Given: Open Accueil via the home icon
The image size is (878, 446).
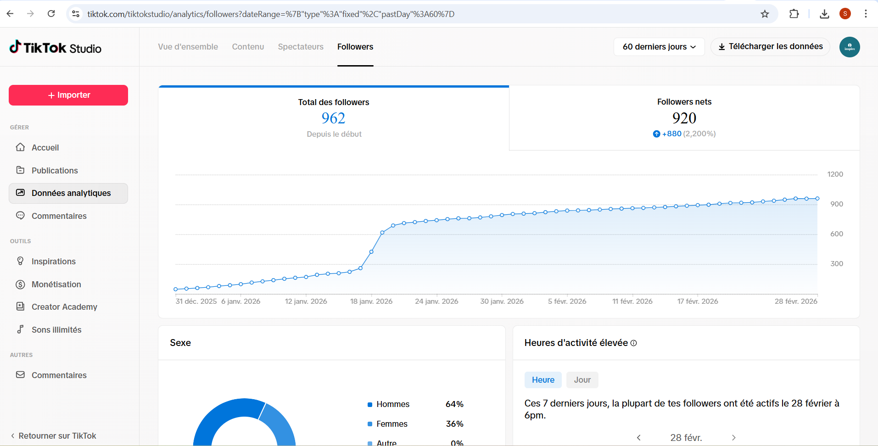Looking at the screenshot, I should click(20, 147).
